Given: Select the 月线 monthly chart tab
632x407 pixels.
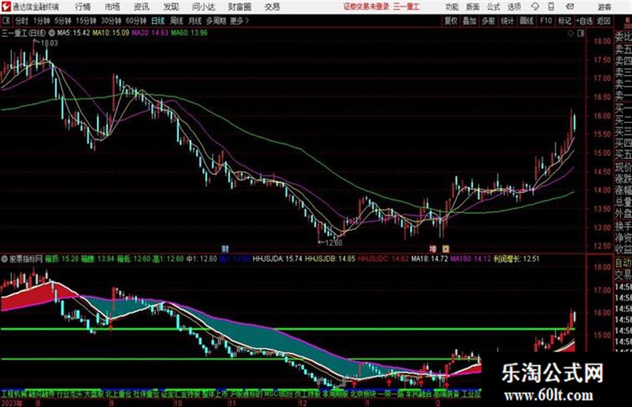Looking at the screenshot, I should (195, 21).
